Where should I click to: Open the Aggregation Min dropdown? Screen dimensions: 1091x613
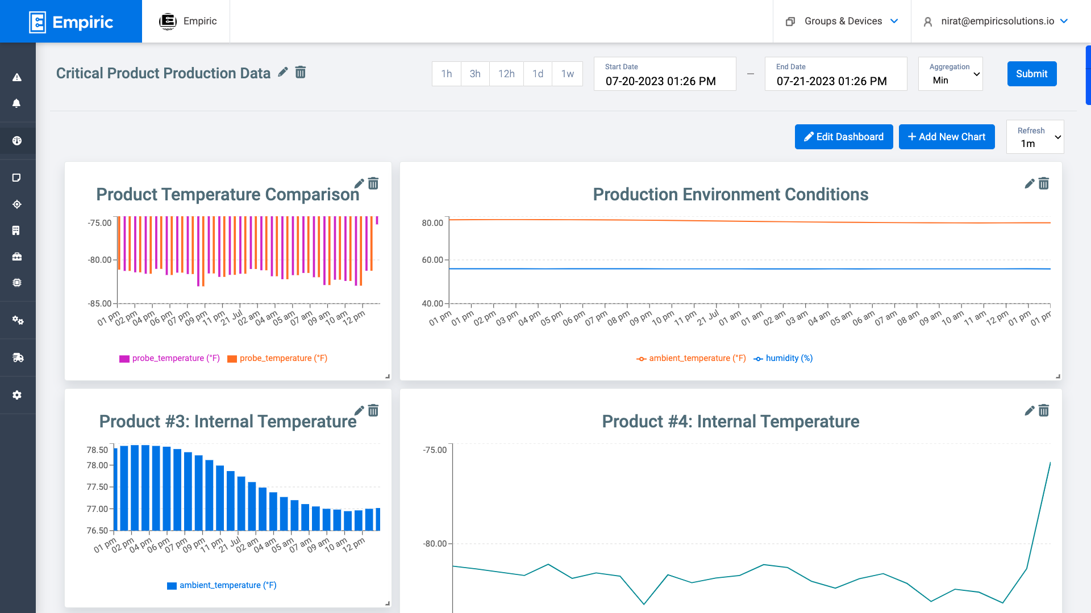pyautogui.click(x=951, y=74)
